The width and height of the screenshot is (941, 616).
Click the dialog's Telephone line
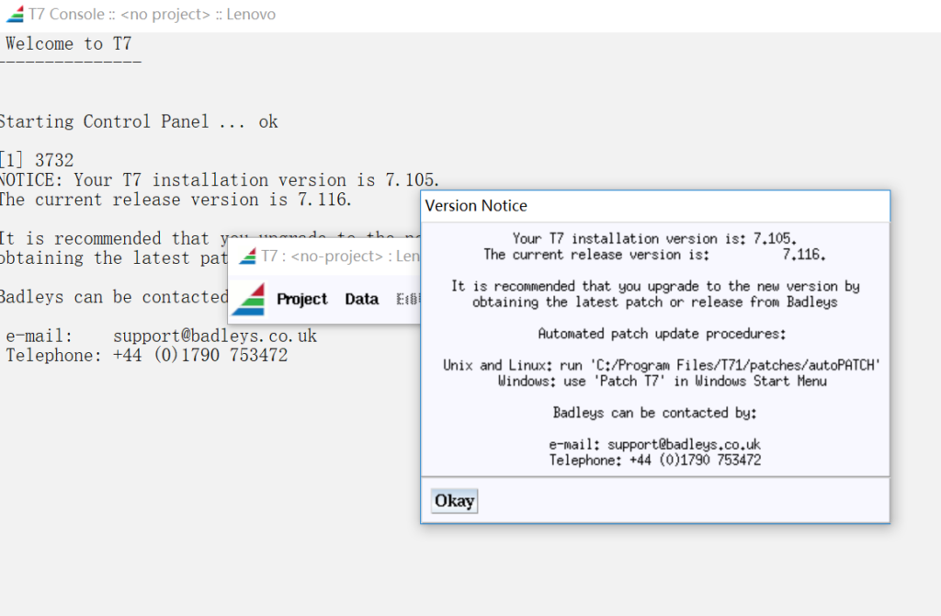(x=654, y=460)
